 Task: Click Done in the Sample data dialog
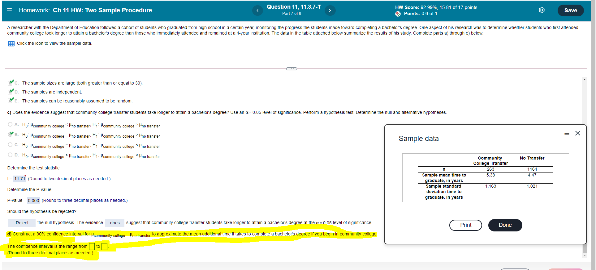pyautogui.click(x=505, y=225)
